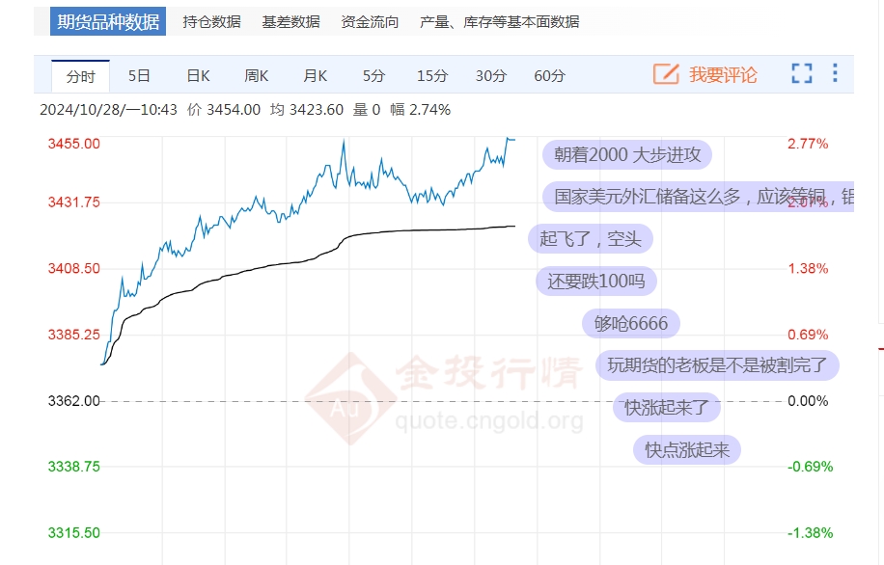This screenshot has height=565, width=884.
Task: Click the 价 3454.00 price readout
Action: (224, 110)
